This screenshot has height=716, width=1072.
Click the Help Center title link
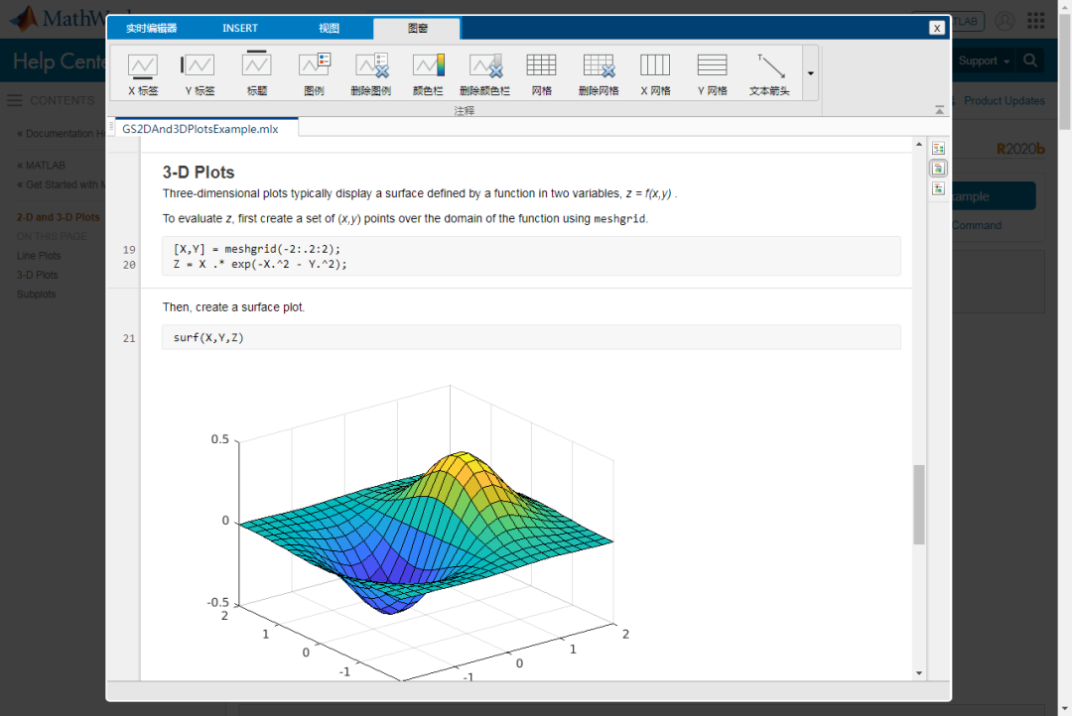coord(61,60)
